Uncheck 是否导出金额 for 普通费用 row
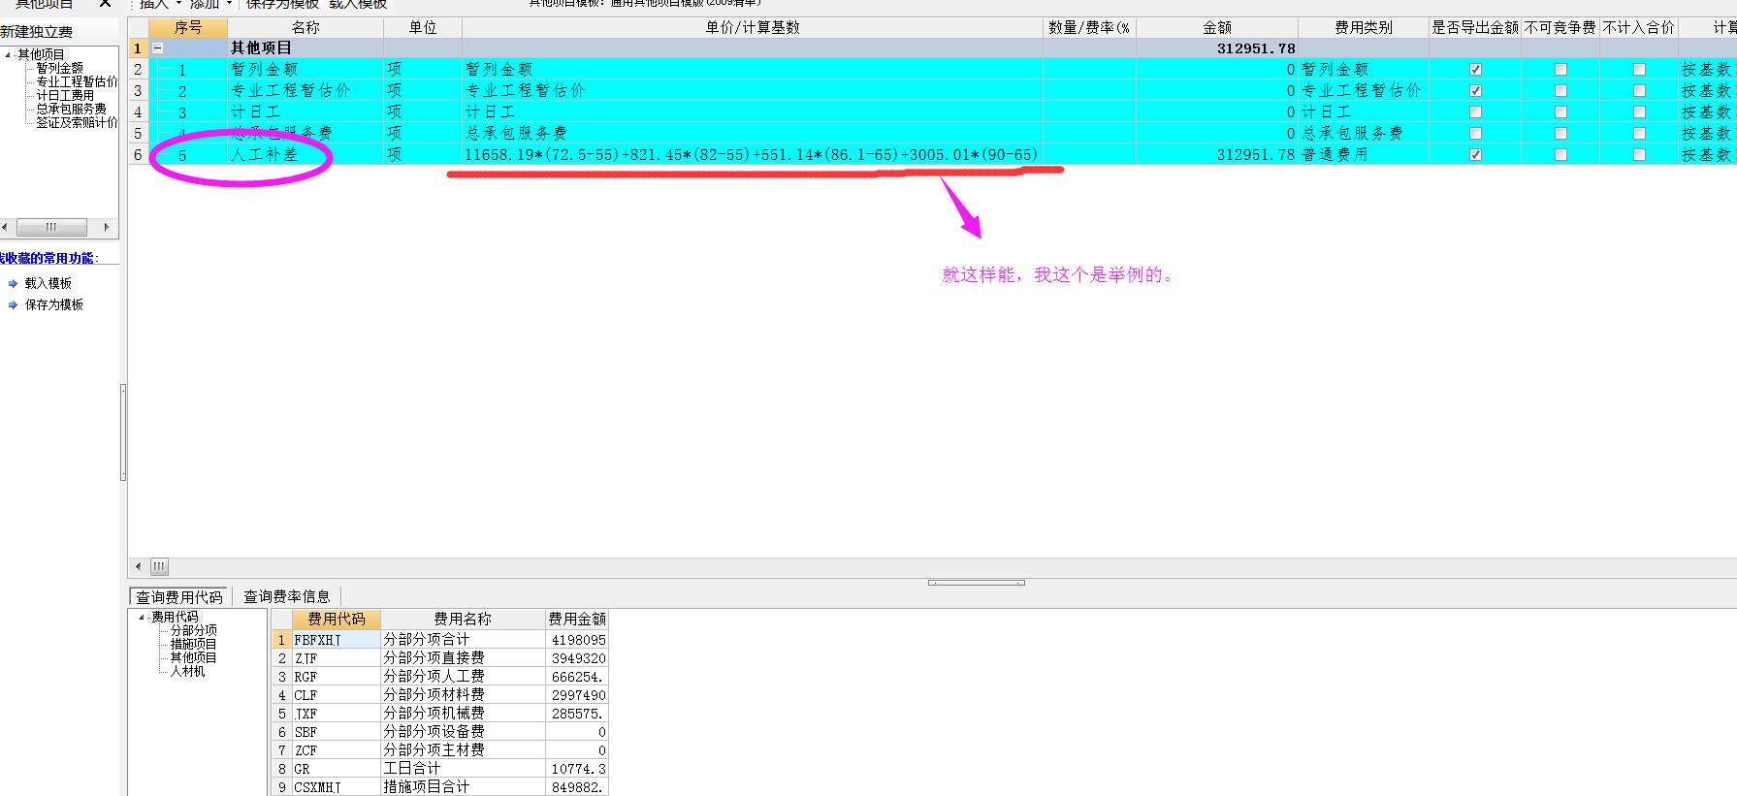This screenshot has height=796, width=1737. (1475, 154)
